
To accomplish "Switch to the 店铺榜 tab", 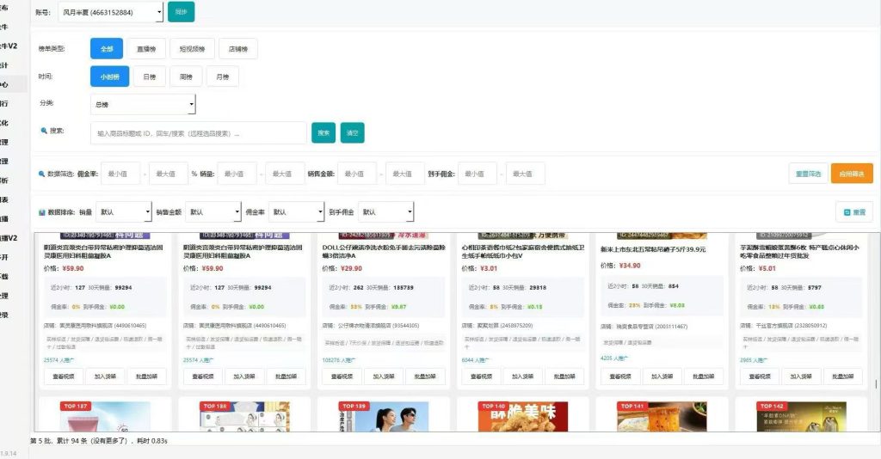I will point(238,49).
